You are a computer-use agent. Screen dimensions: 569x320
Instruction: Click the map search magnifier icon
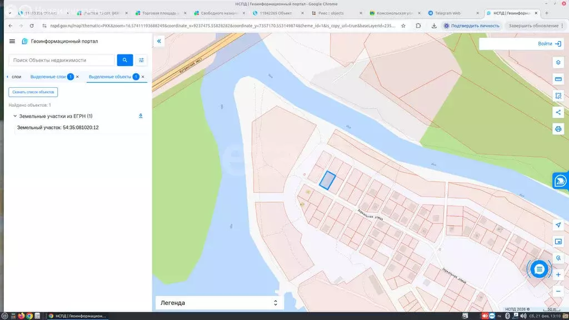point(558,258)
